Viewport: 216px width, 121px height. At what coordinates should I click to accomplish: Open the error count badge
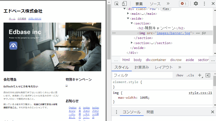[x=184, y=3]
